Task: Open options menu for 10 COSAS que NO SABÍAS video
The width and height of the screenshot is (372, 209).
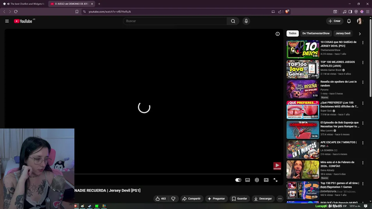Action: pyautogui.click(x=363, y=42)
